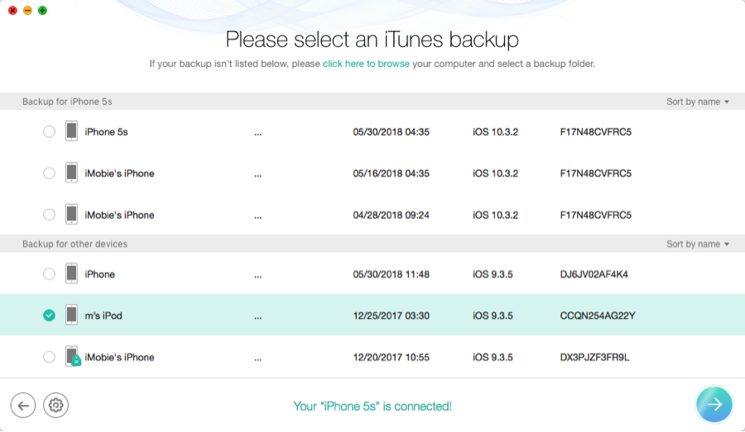745x432 pixels.
Task: Click the "Backup for other devices" section header
Action: pyautogui.click(x=74, y=244)
